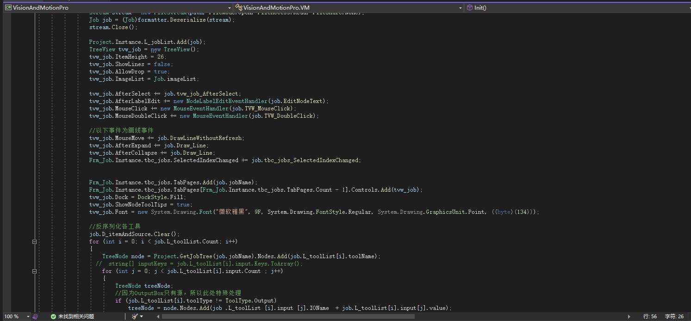691x321 pixels.
Task: Click "stream.Close();" statement
Action: click(113, 27)
